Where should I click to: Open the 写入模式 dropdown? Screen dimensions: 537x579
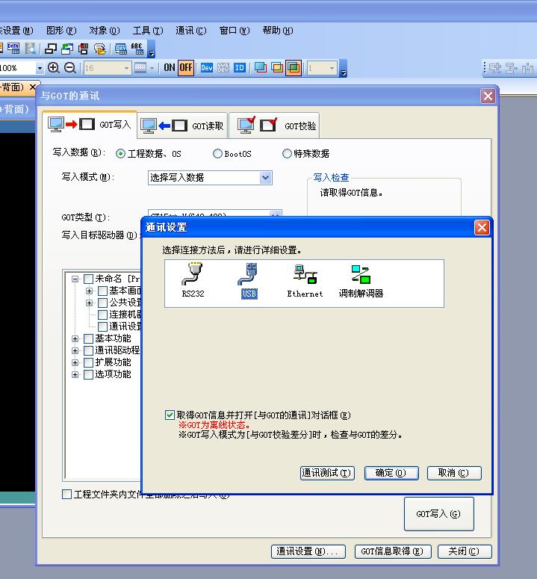(x=265, y=178)
